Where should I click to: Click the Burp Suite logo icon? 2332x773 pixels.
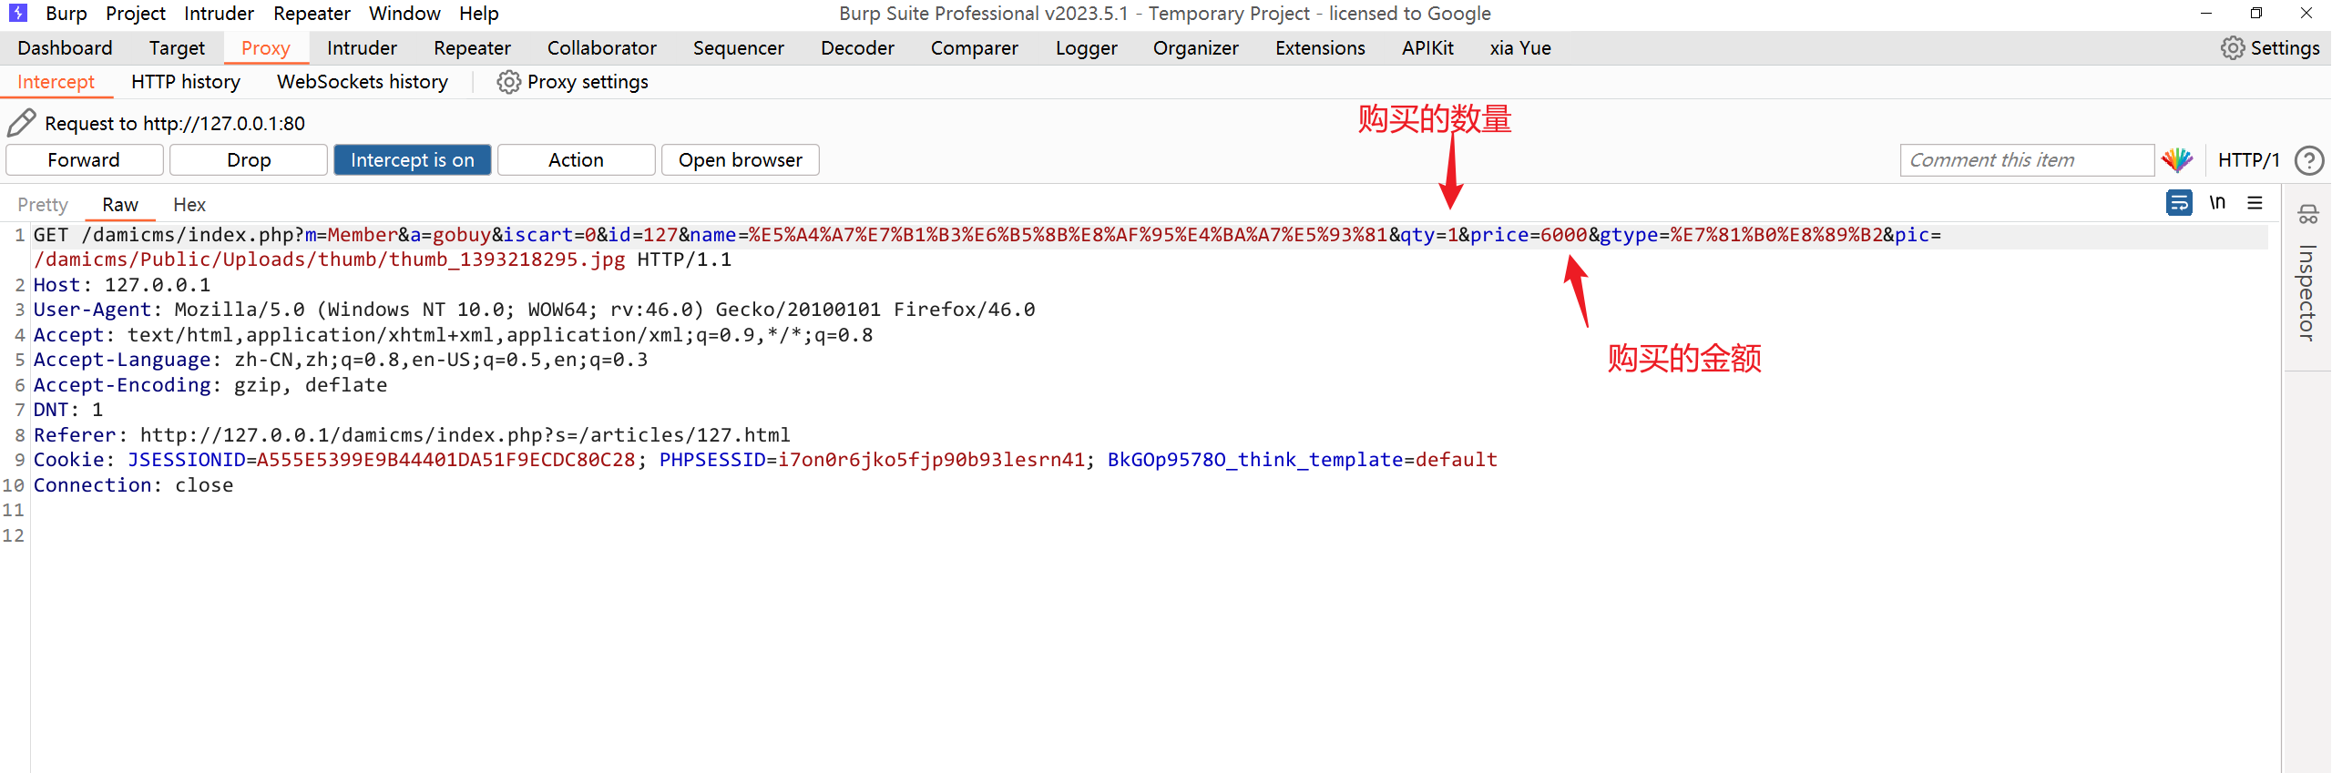tap(17, 13)
